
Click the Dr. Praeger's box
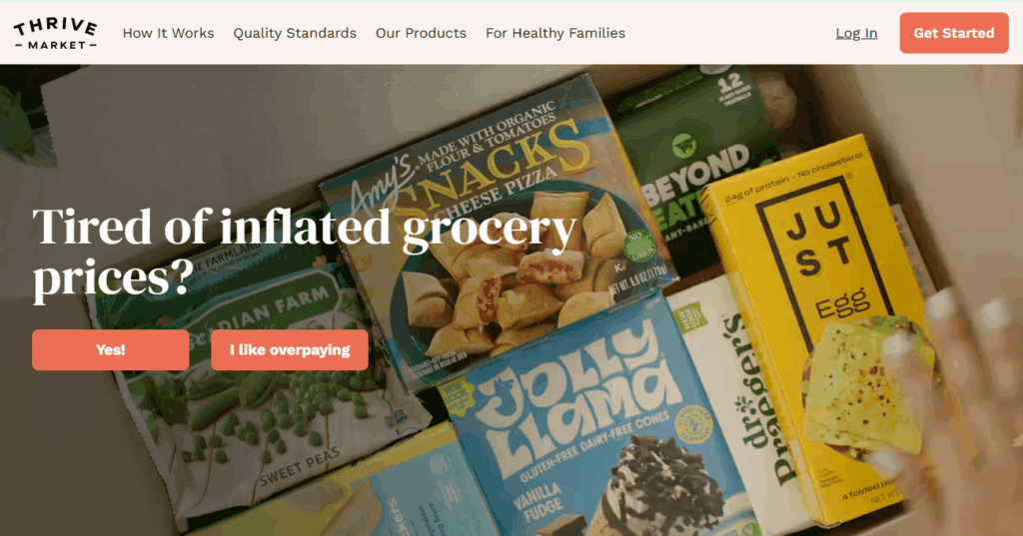coord(737,404)
